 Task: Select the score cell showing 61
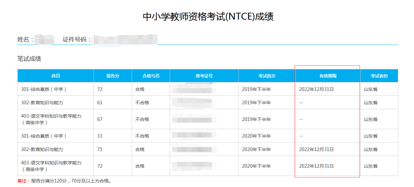pyautogui.click(x=100, y=103)
